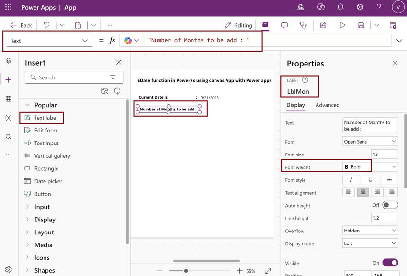Close the Insert panel
This screenshot has height=276, width=407.
tap(119, 62)
